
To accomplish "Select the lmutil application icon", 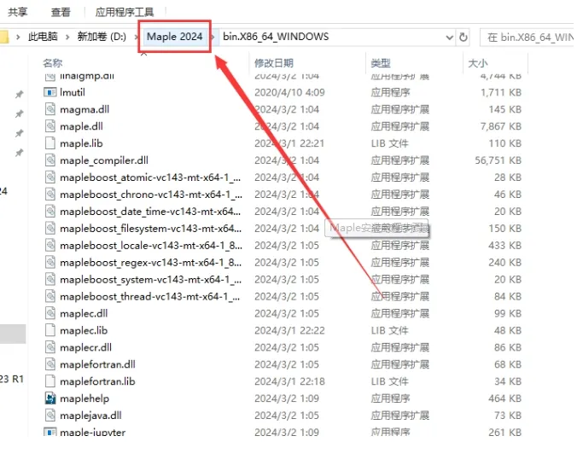I will 50,92.
